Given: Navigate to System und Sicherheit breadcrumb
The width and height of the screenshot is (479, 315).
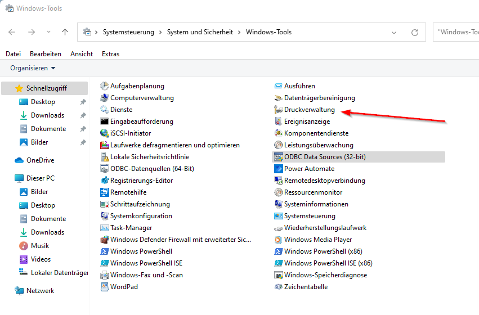Looking at the screenshot, I should tap(200, 32).
